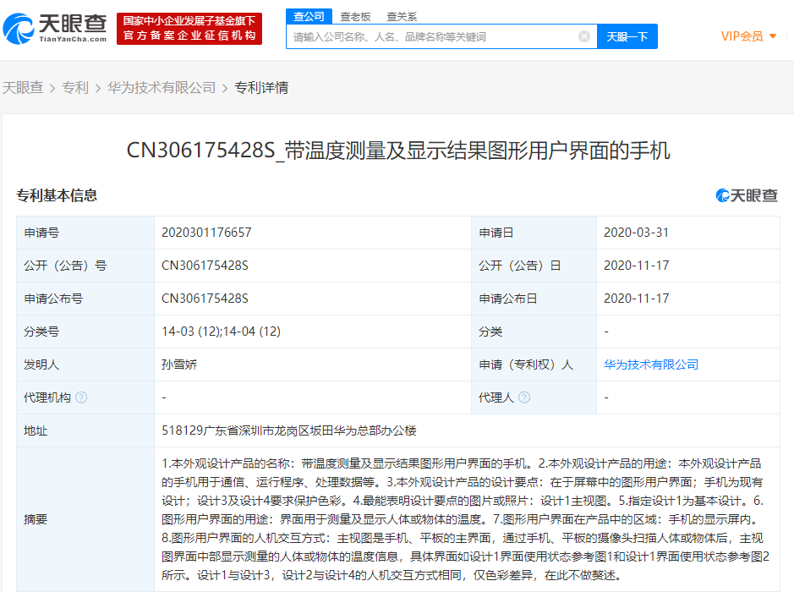Select the 查公司 search tab
Screen dimensions: 794x592
coord(308,16)
